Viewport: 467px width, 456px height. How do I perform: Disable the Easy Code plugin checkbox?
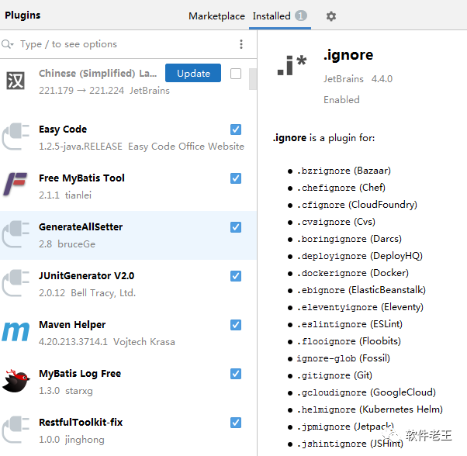pos(236,130)
